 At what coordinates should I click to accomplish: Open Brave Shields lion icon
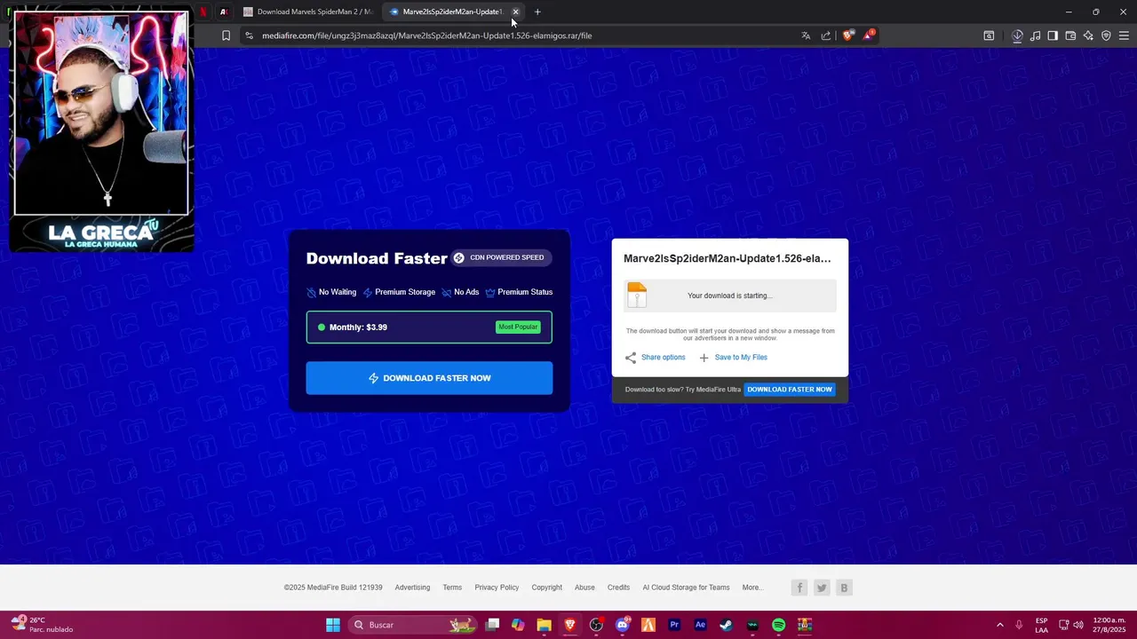tap(847, 35)
